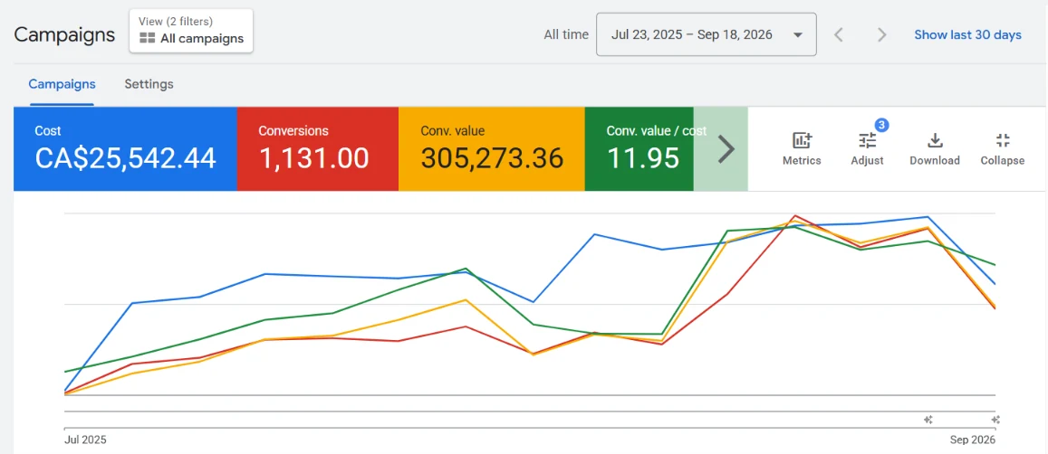Viewport: 1048px width, 454px height.
Task: Click the All time label
Action: coord(566,34)
